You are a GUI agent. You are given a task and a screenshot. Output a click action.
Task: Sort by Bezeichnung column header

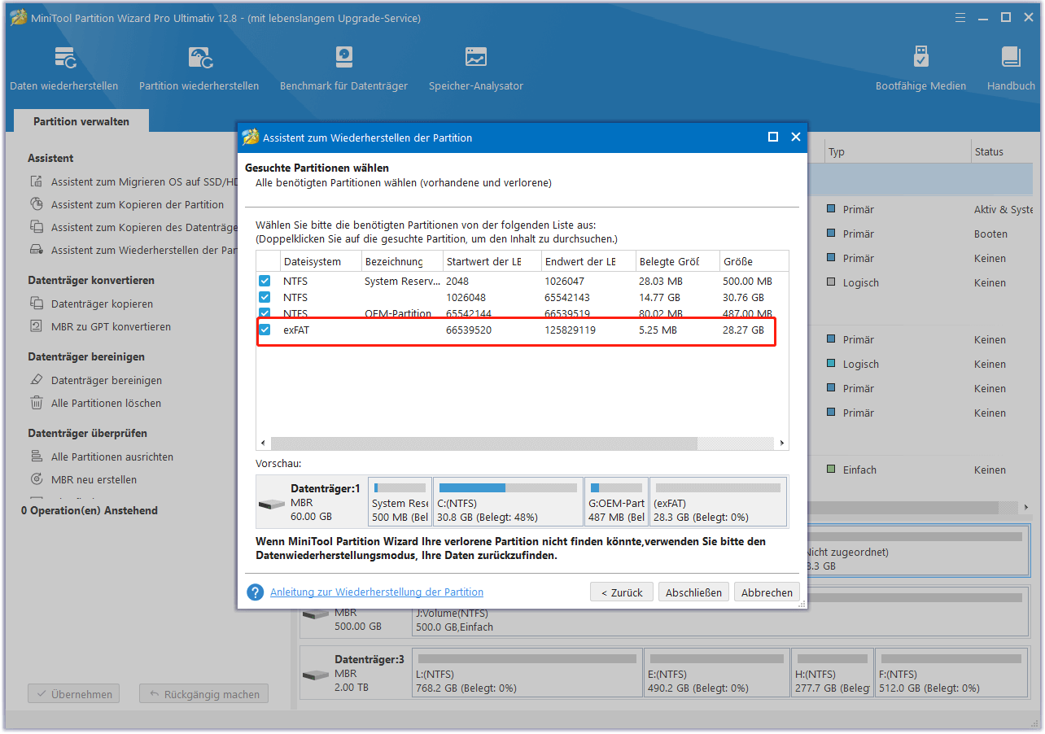[x=402, y=261]
